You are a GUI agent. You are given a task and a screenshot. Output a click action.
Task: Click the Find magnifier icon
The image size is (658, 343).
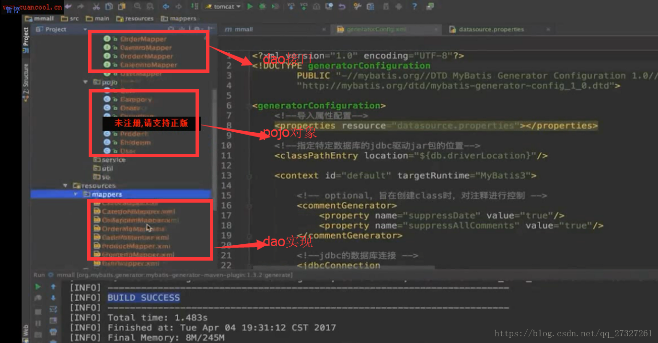137,7
